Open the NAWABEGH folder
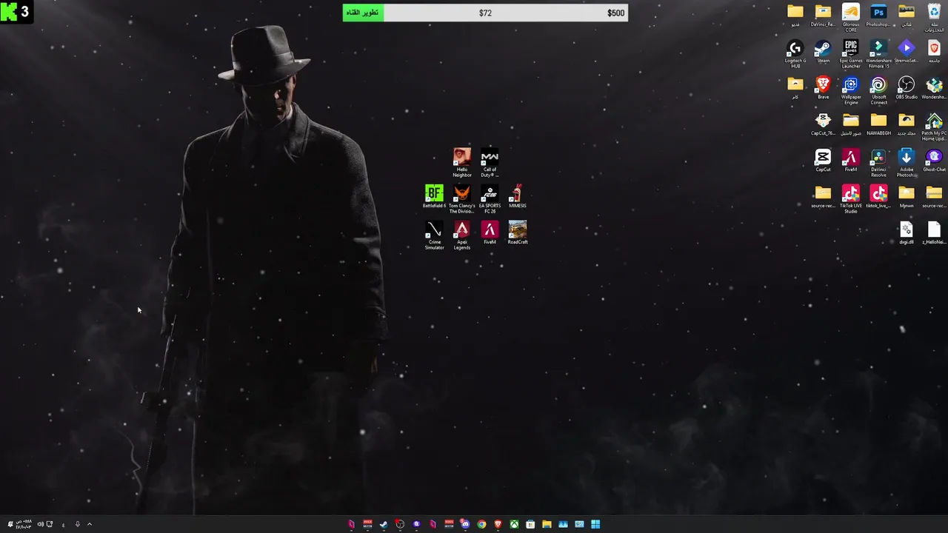 (878, 124)
